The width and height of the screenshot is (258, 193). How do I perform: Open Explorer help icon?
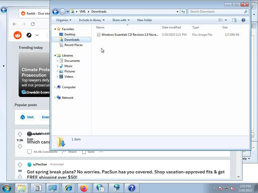point(243,20)
